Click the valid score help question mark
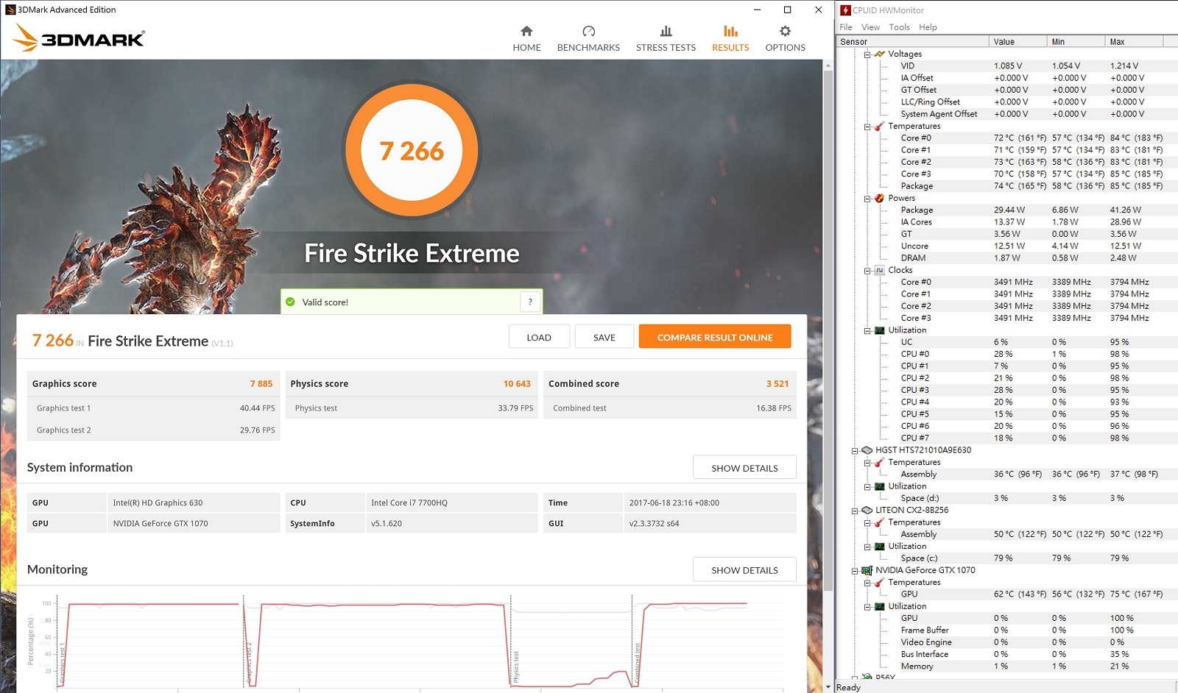This screenshot has height=693, width=1178. 530,302
